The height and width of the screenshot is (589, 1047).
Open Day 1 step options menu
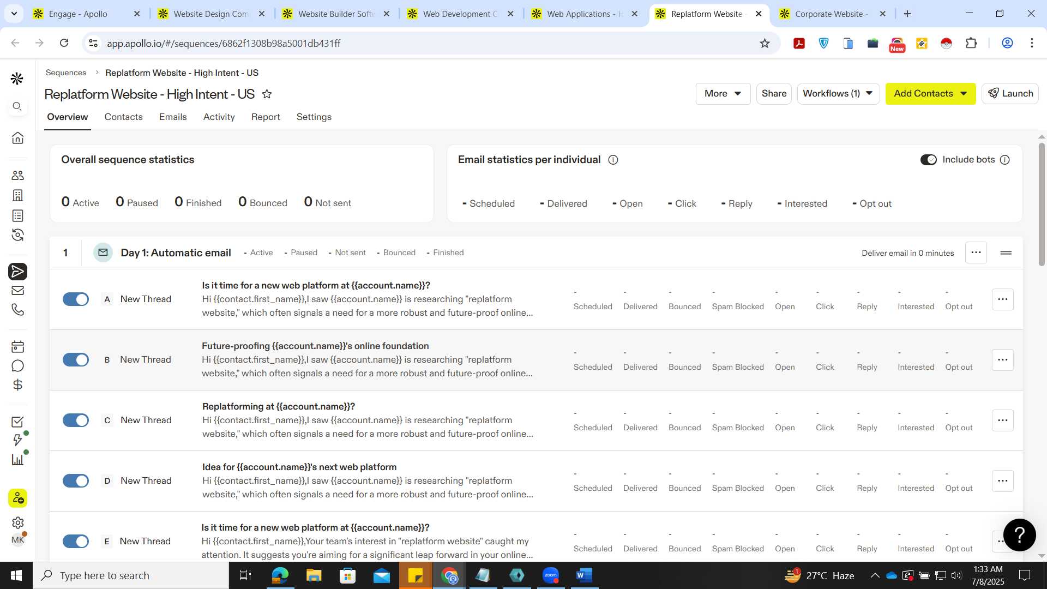click(976, 253)
